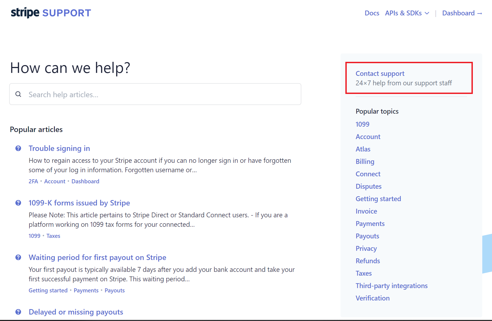Click question icon beside Delayed or missing payouts
The height and width of the screenshot is (321, 492).
pos(18,312)
